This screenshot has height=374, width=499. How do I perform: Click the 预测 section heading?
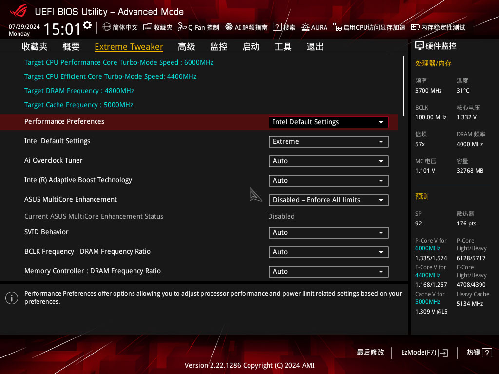[x=422, y=196]
